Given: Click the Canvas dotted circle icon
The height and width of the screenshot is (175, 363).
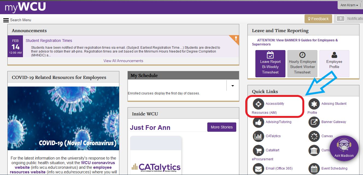Looking at the screenshot, I should click(x=314, y=136).
